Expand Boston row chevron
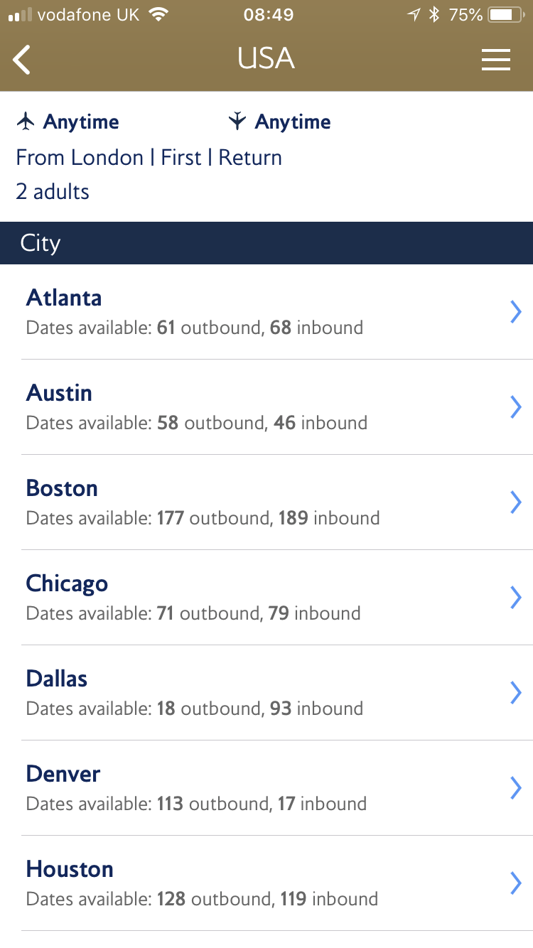 click(x=516, y=502)
